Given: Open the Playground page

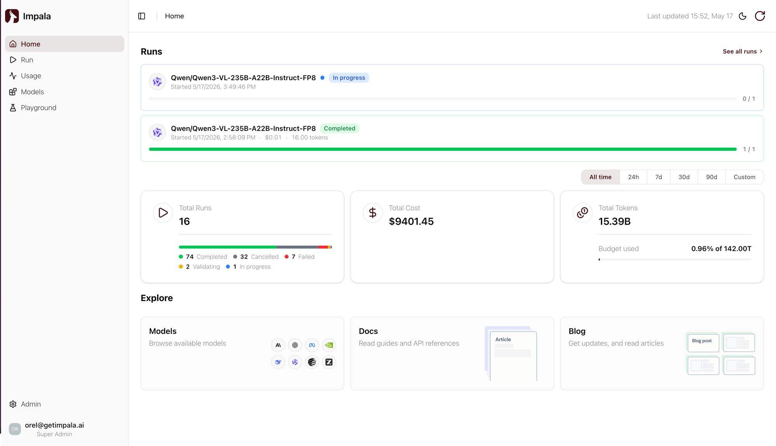Looking at the screenshot, I should click(x=64, y=108).
